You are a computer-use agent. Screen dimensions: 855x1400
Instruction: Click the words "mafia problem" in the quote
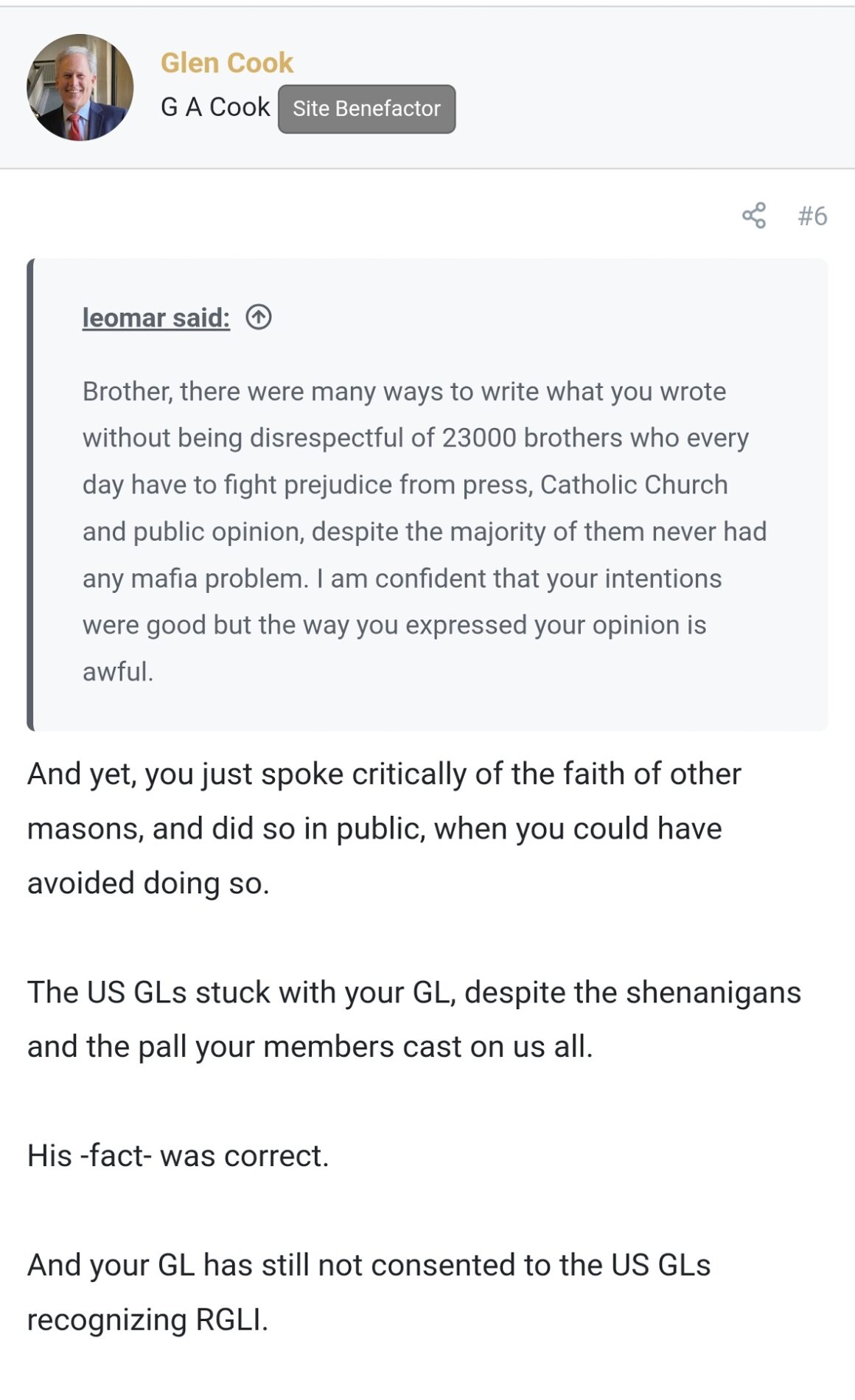click(x=220, y=578)
